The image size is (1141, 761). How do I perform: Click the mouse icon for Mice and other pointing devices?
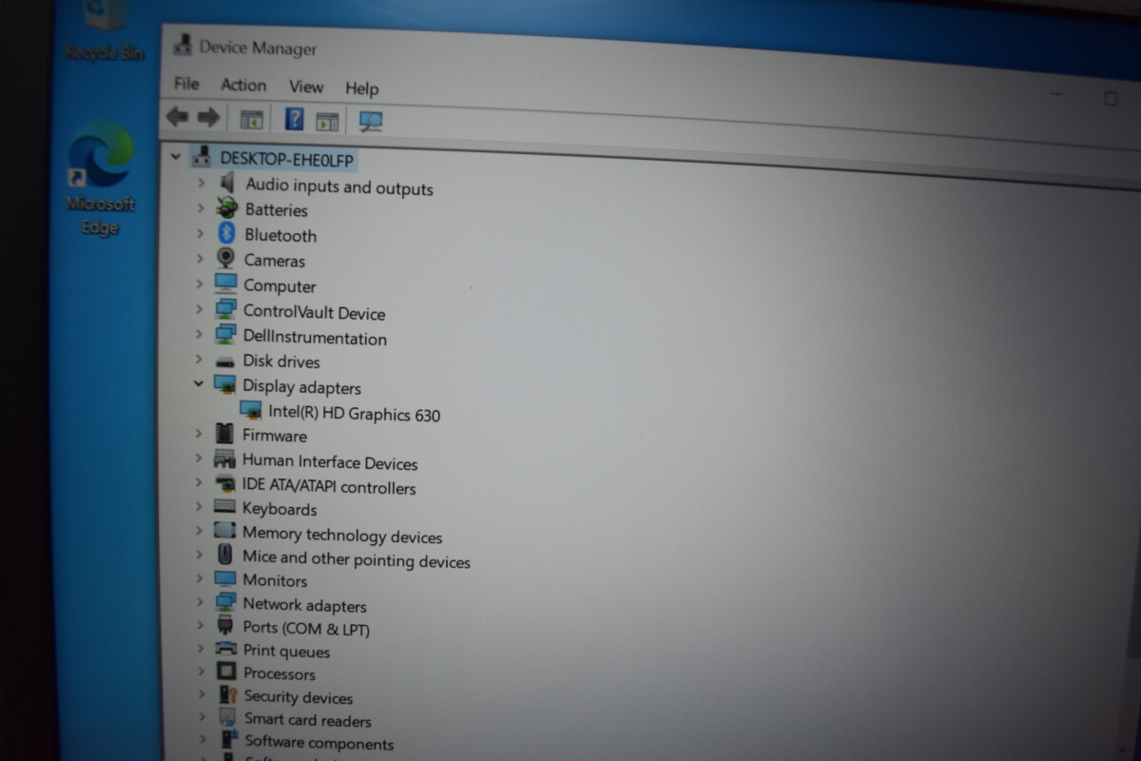click(224, 555)
